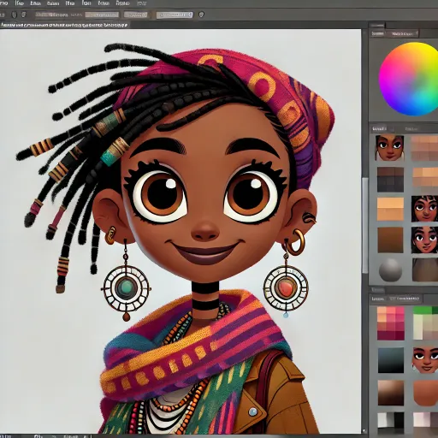
Task: Select the smiling face thumbnail below it
Action: pyautogui.click(x=424, y=240)
